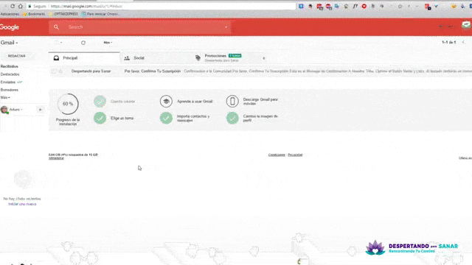The image size is (472, 265).
Task: Expand search options arrow in search box
Action: point(226,27)
